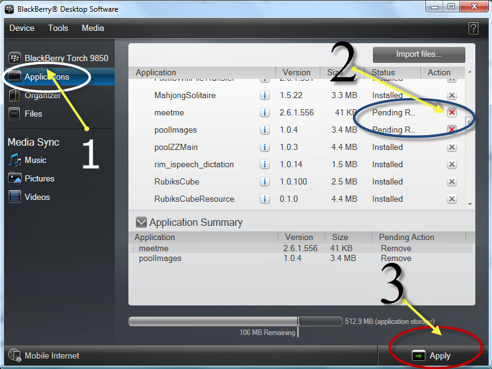
Task: Select meetme row in Application Summary
Action: tap(301, 248)
